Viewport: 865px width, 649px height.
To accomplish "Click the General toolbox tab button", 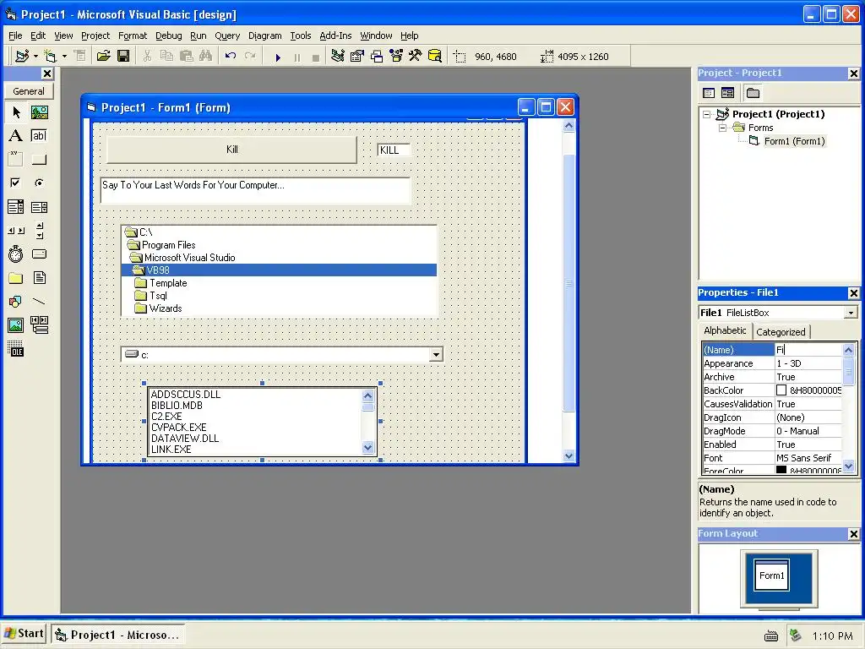I will click(x=29, y=91).
